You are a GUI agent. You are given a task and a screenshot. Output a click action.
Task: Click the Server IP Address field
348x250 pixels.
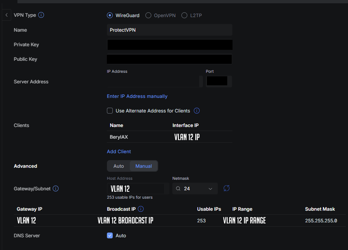[x=155, y=82]
